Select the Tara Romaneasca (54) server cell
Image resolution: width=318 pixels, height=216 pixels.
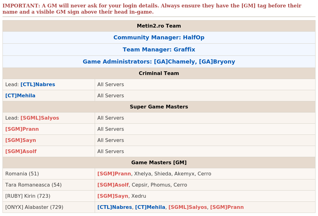point(49,185)
